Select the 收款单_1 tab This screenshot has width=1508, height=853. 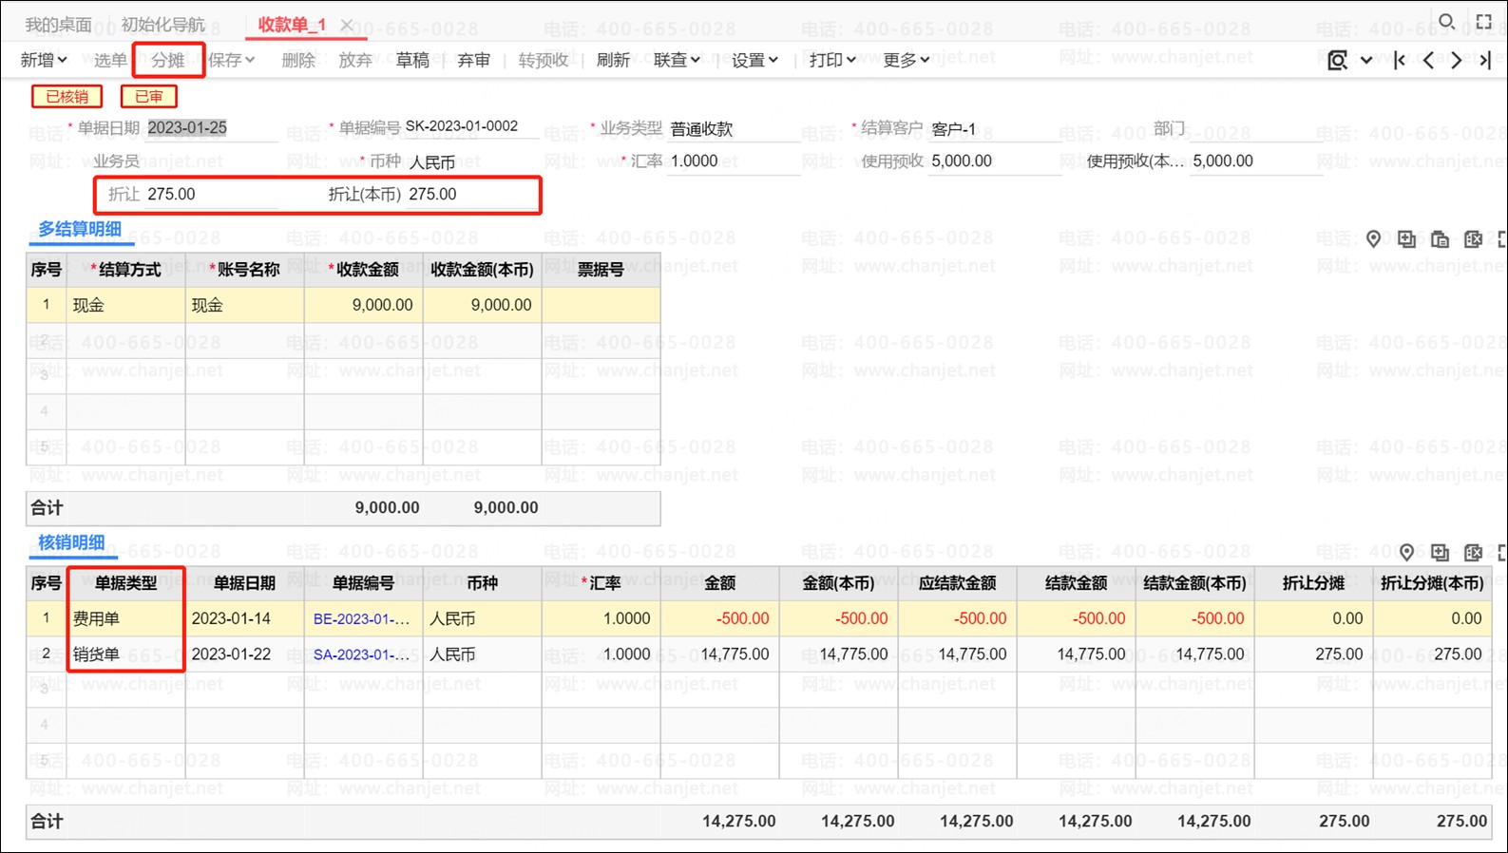[292, 25]
